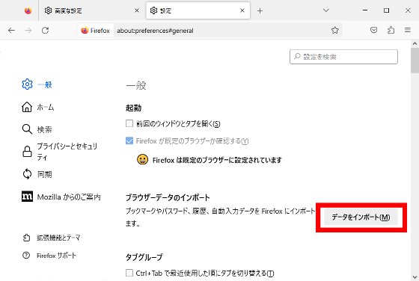Go back with the back arrow
This screenshot has width=419, height=281.
pyautogui.click(x=11, y=31)
